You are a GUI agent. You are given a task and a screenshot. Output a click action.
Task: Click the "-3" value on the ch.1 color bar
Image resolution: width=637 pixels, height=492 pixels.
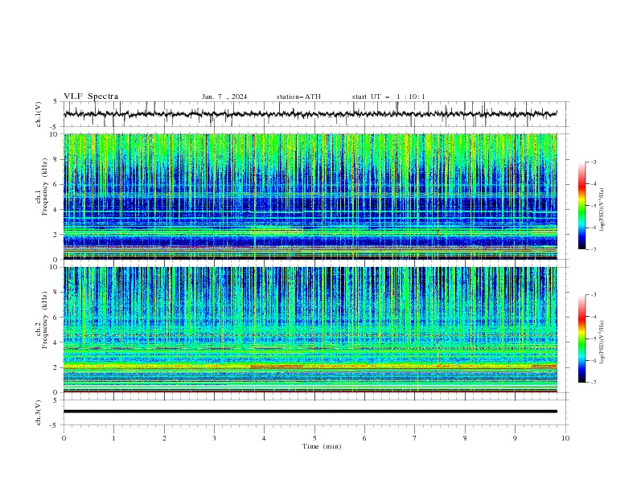tap(593, 162)
